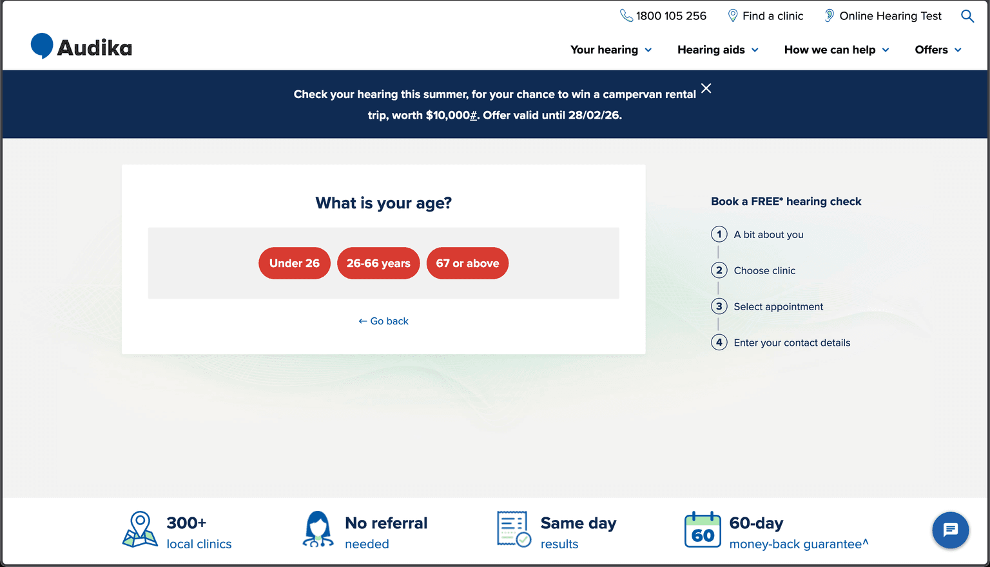Select the 67 or above option

[x=467, y=263]
